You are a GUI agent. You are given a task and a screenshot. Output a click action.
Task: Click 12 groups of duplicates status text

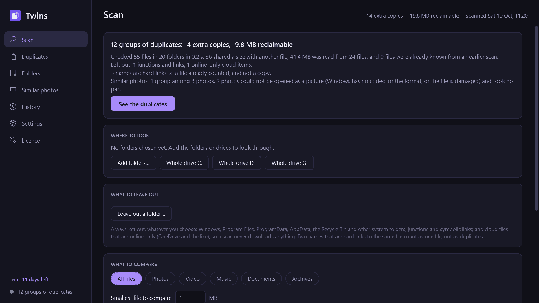[x=45, y=292]
